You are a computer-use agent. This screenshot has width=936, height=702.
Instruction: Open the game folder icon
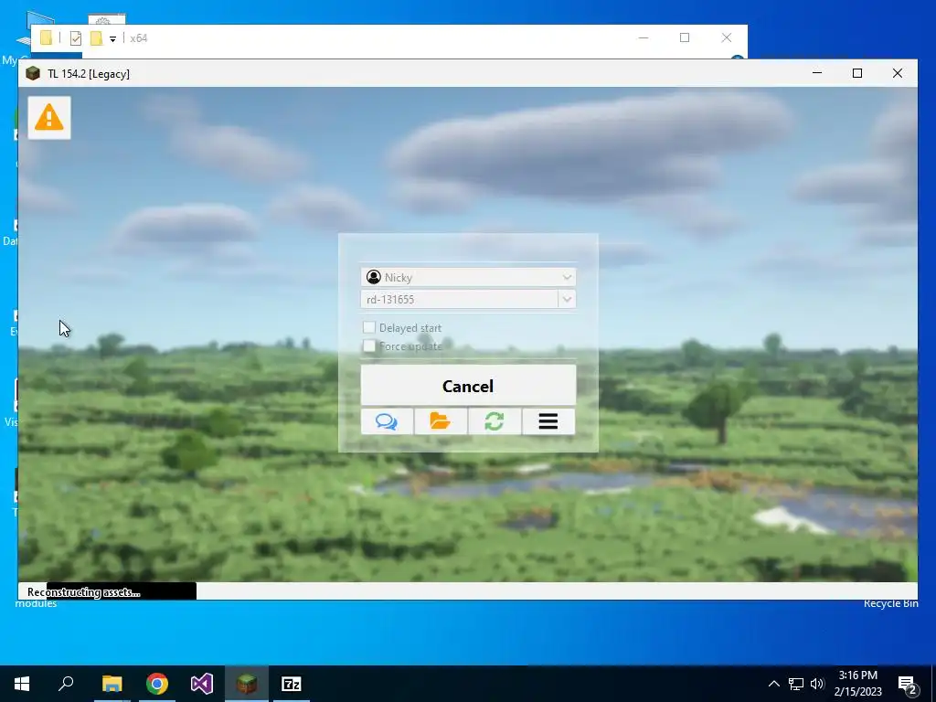(441, 421)
